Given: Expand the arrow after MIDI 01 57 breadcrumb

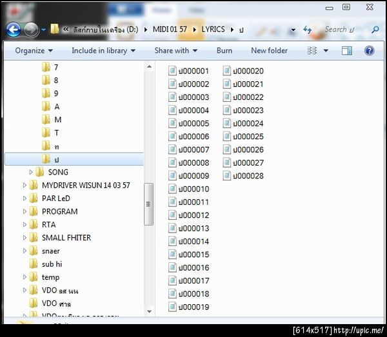Looking at the screenshot, I should [x=195, y=30].
